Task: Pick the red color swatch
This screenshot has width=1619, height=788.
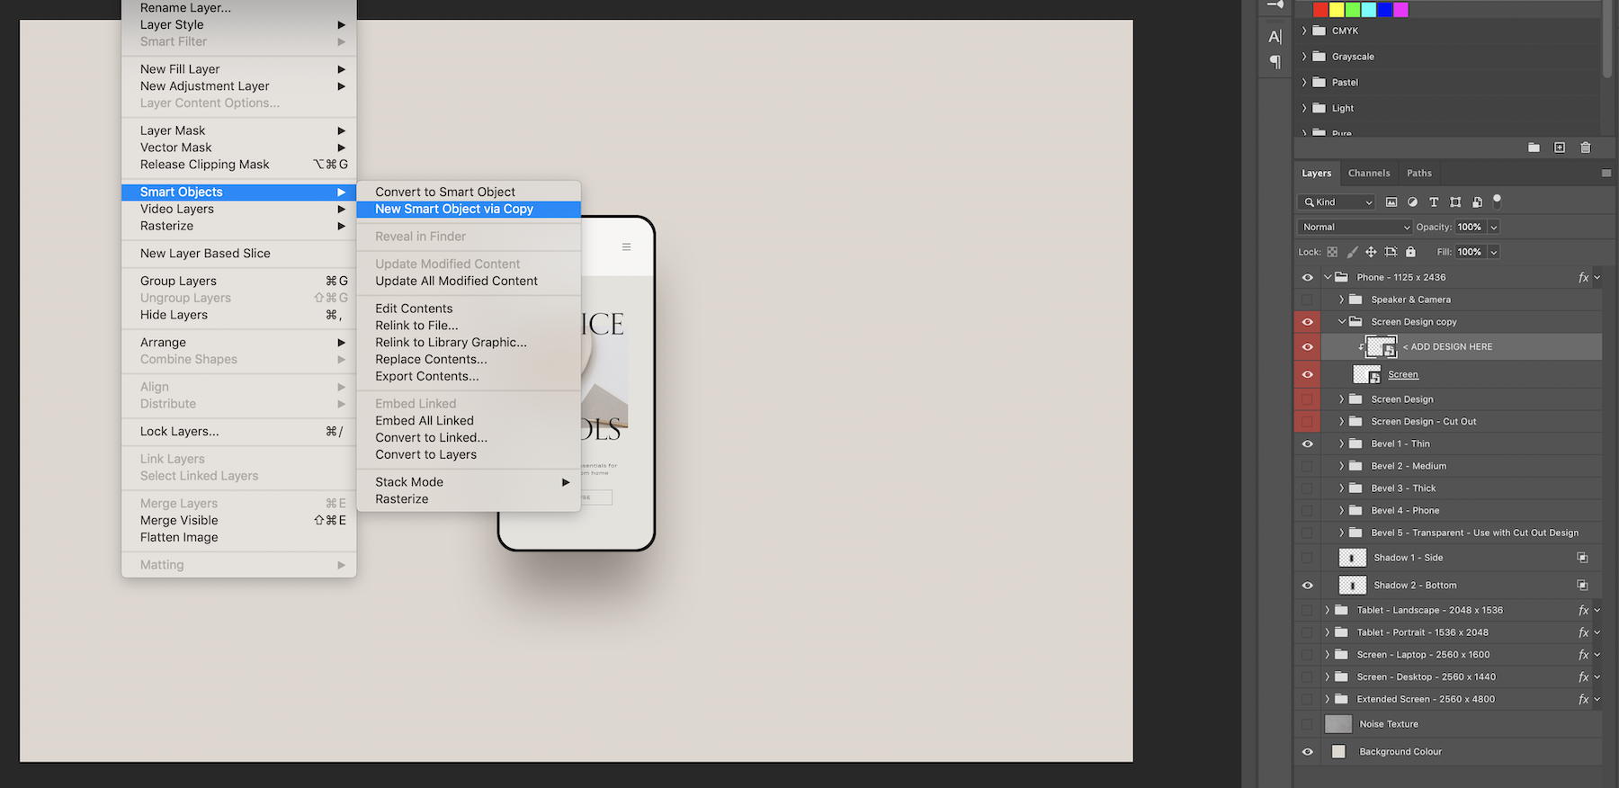Action: pyautogui.click(x=1320, y=10)
